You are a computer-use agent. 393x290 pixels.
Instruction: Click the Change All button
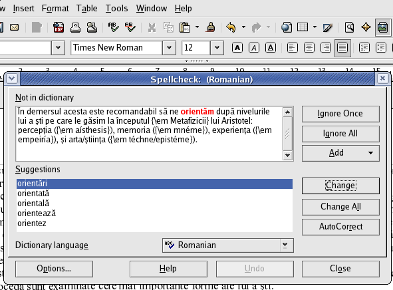click(340, 207)
